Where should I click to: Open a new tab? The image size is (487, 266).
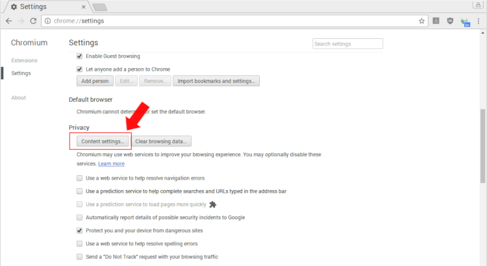click(x=100, y=7)
